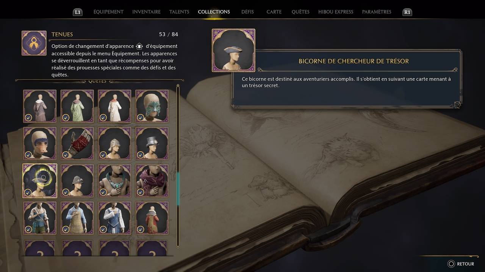Switch to the Quêtes tab
The image size is (485, 272).
pos(300,12)
